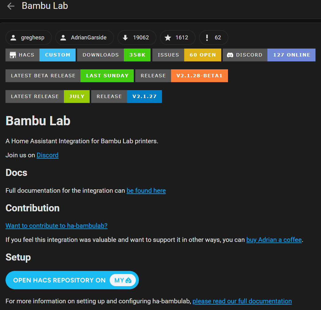Open the 'buy Adrian a coffee' link
The height and width of the screenshot is (310, 321).
coord(274,240)
